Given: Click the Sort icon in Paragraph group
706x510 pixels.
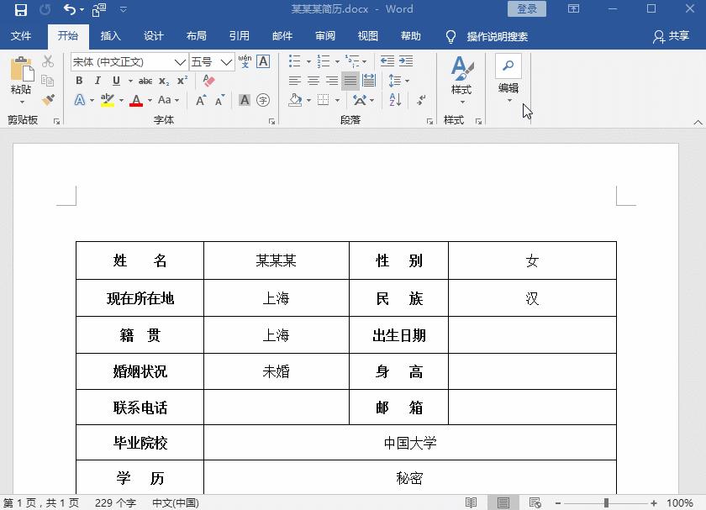Looking at the screenshot, I should [x=394, y=100].
